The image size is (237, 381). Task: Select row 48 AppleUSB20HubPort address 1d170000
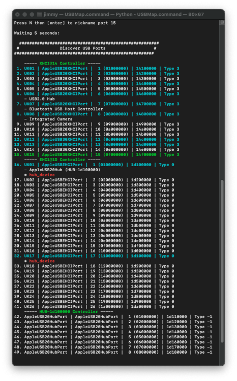[x=113, y=347]
